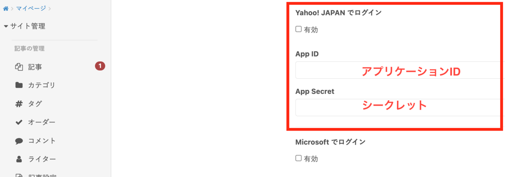Open the タグ menu item
This screenshot has width=505, height=177.
35,104
